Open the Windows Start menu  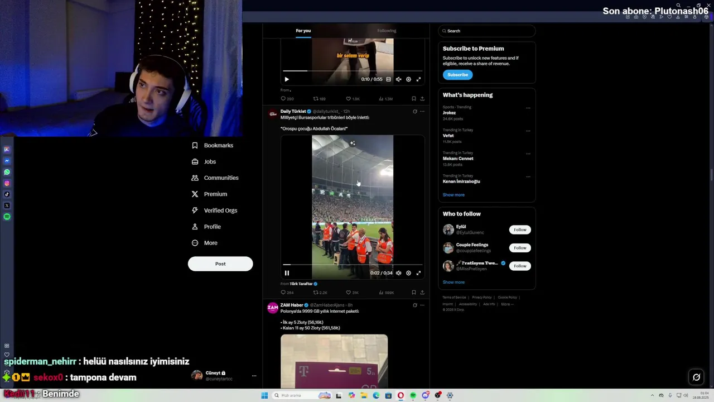tap(264, 395)
